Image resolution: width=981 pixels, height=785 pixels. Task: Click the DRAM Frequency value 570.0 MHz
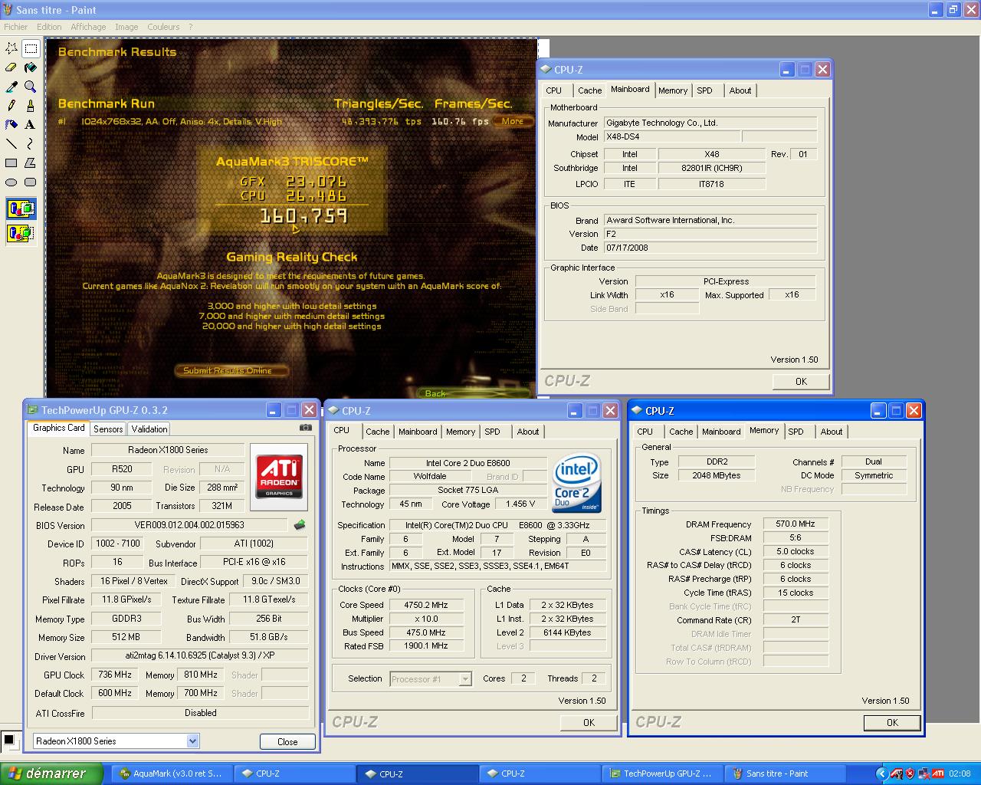796,524
